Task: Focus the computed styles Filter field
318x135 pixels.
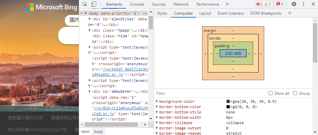Action: (210, 93)
